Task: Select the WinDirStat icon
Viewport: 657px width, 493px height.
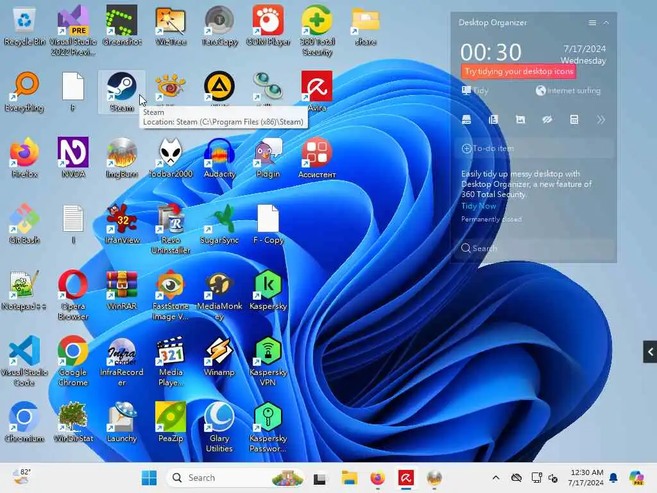Action: click(73, 422)
